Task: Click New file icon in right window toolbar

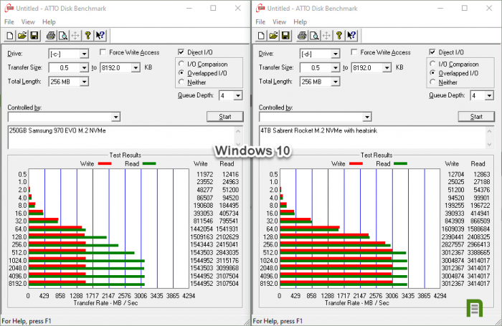Action: click(x=261, y=36)
